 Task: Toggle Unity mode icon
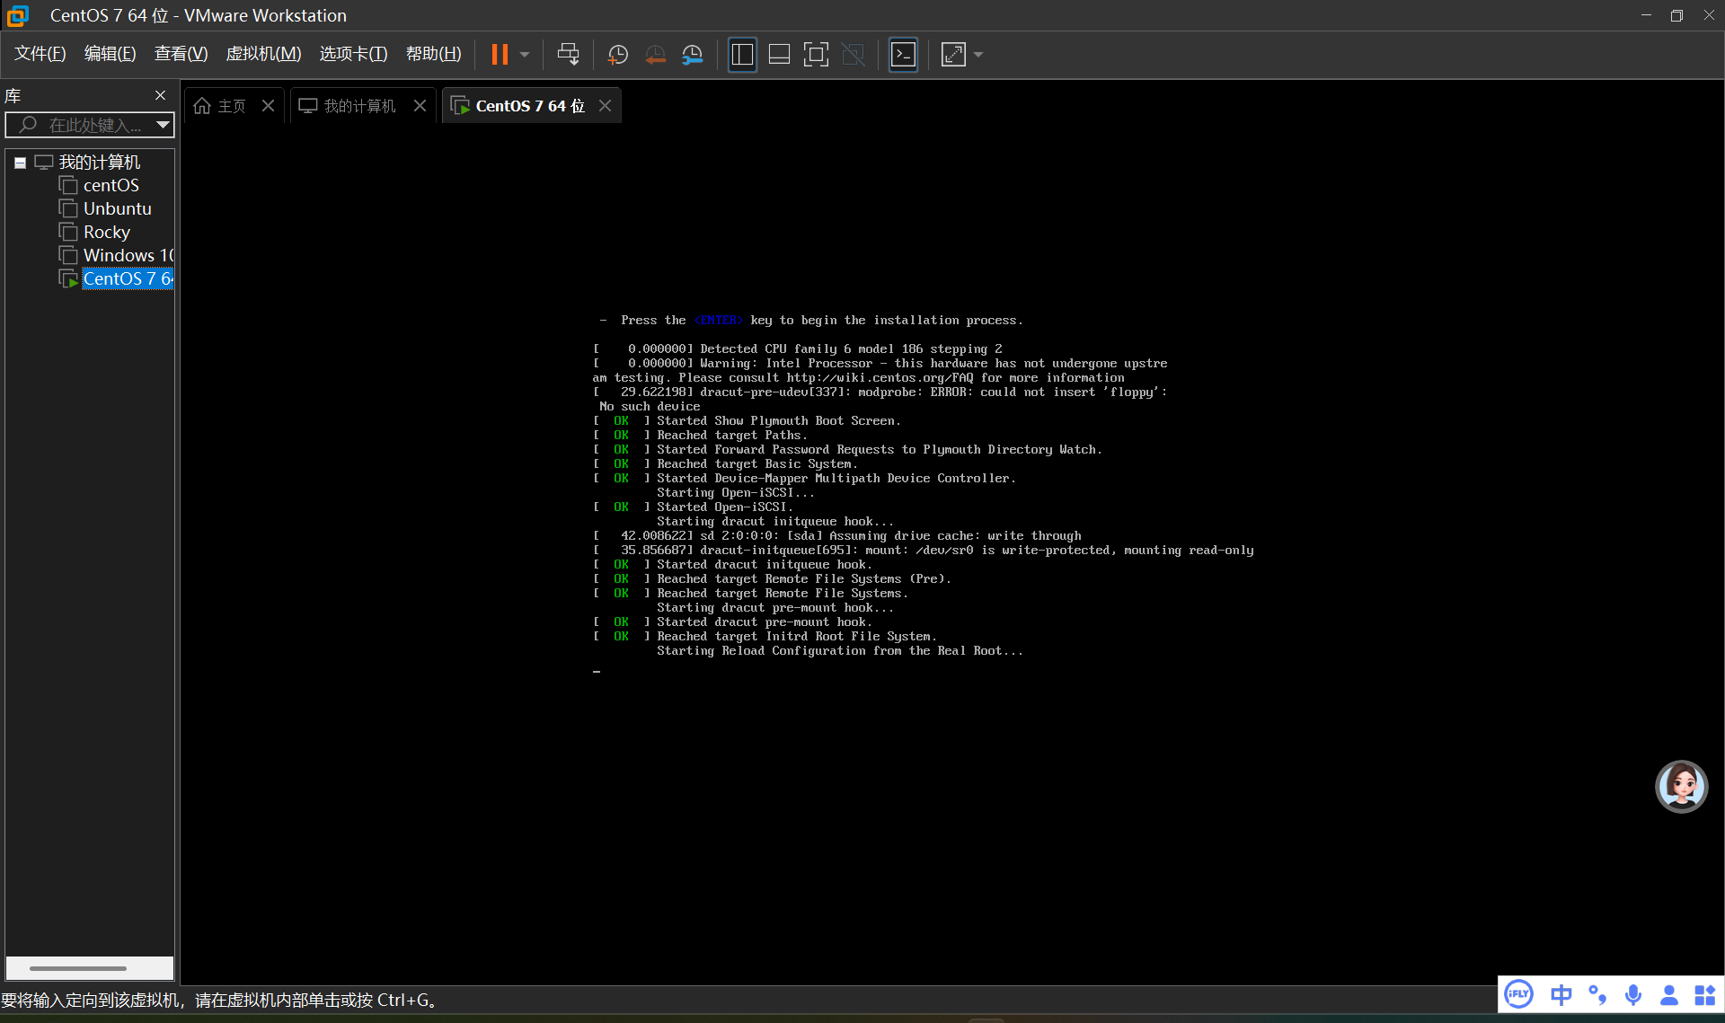[x=853, y=55]
